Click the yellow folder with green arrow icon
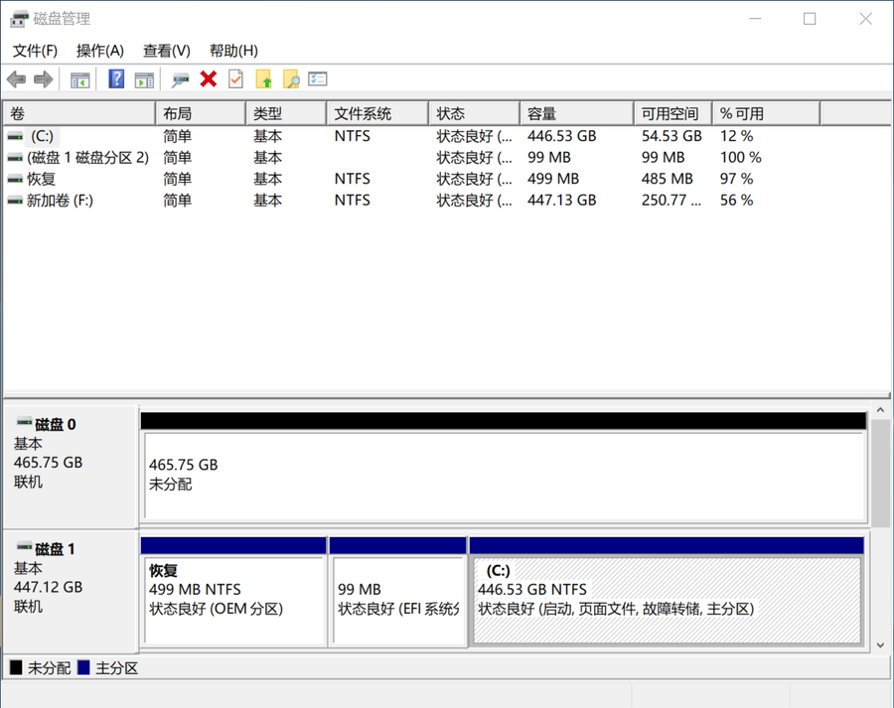Image resolution: width=894 pixels, height=708 pixels. [263, 79]
